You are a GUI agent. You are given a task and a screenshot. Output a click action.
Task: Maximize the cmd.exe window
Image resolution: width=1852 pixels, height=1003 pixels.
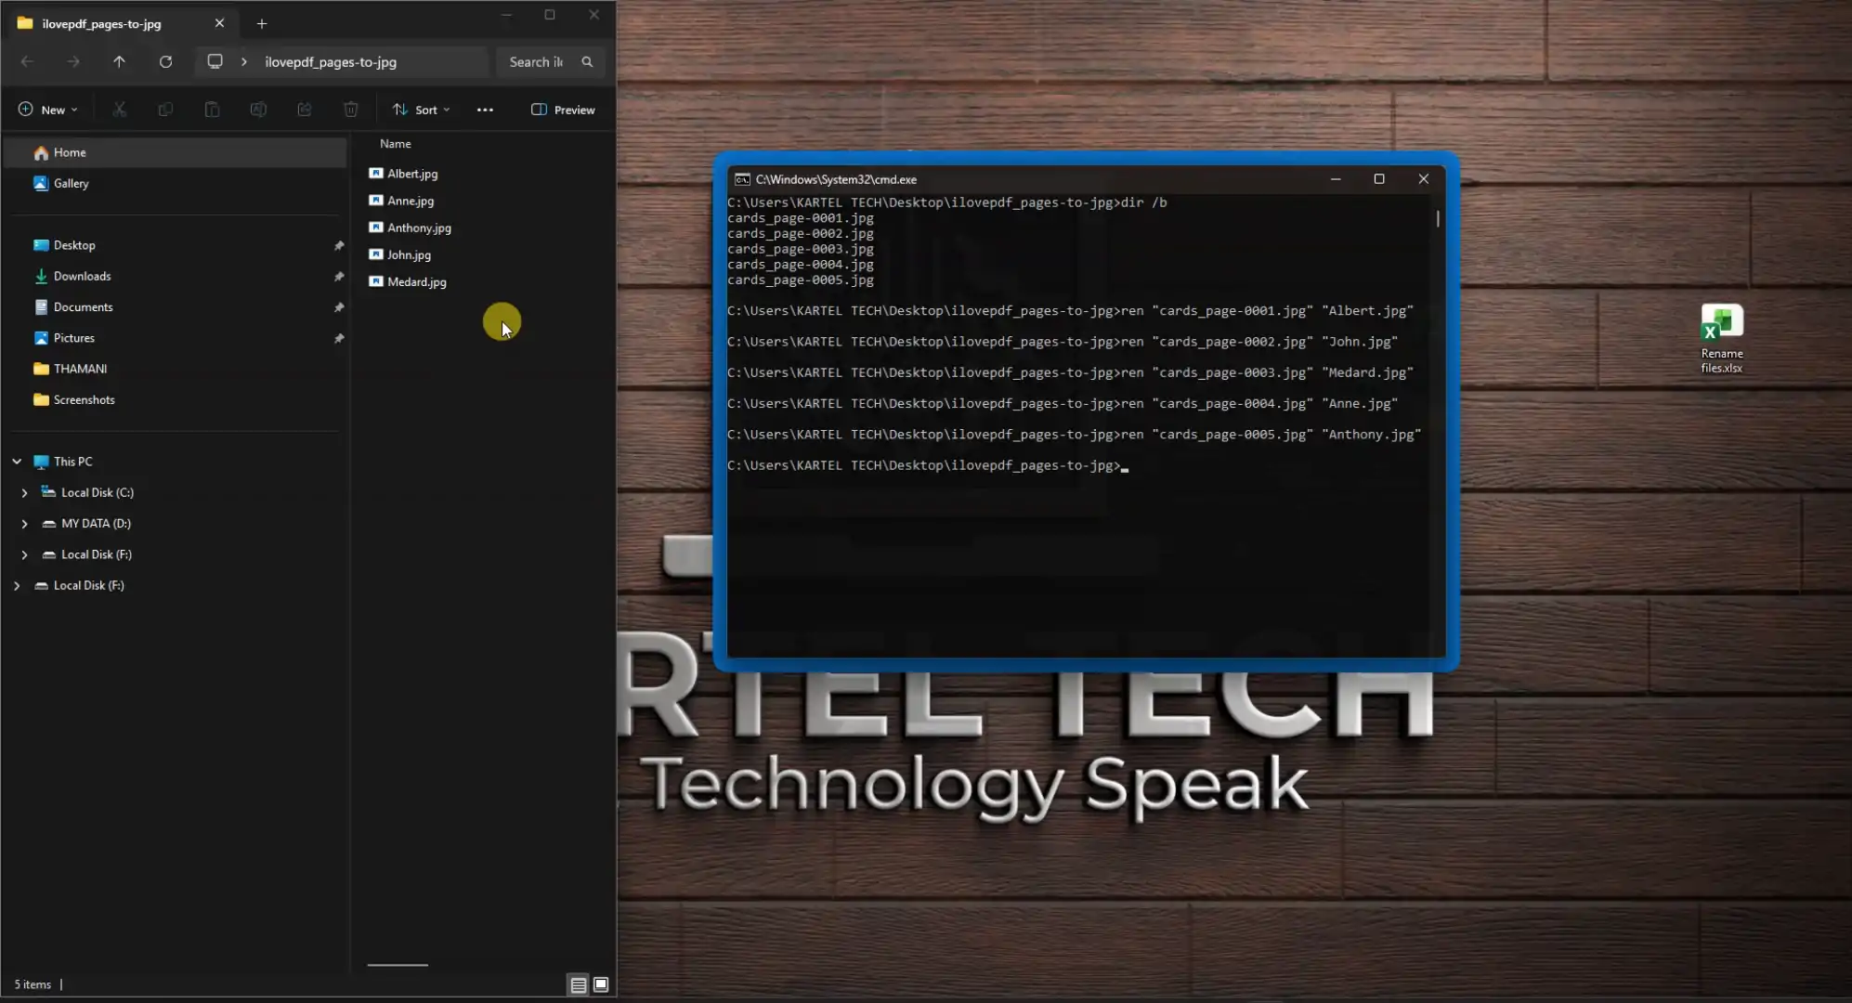tap(1379, 179)
